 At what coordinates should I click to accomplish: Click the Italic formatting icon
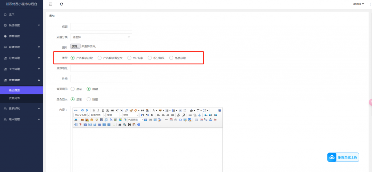pos(98,110)
